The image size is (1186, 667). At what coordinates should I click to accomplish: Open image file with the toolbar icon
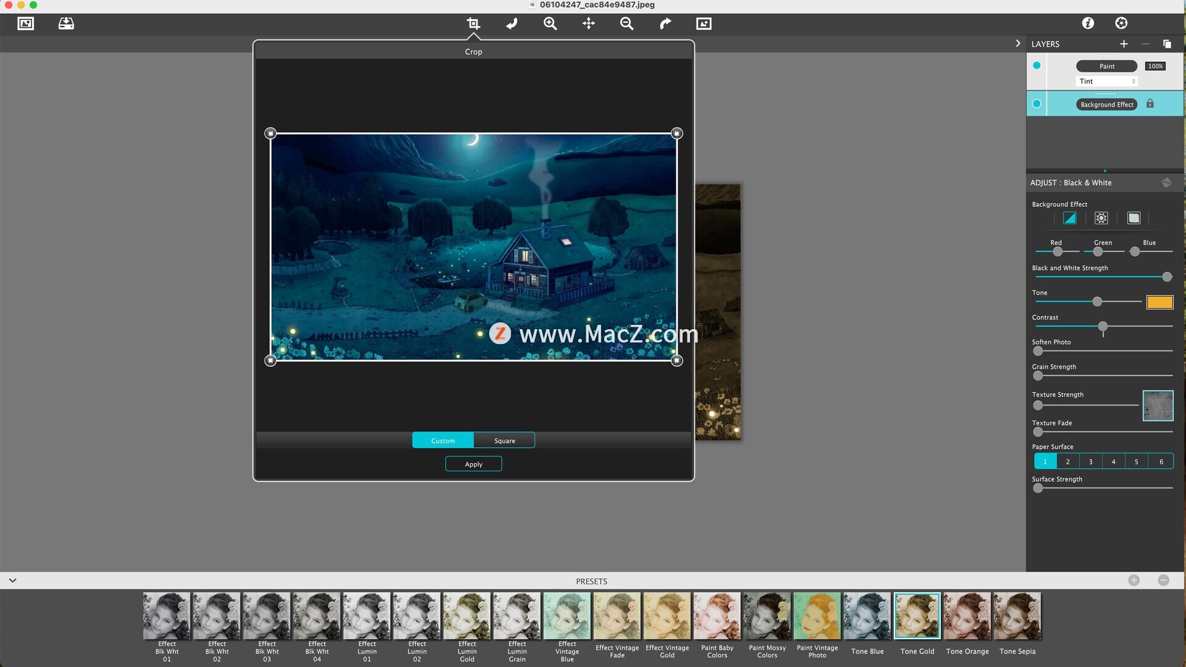[x=26, y=23]
